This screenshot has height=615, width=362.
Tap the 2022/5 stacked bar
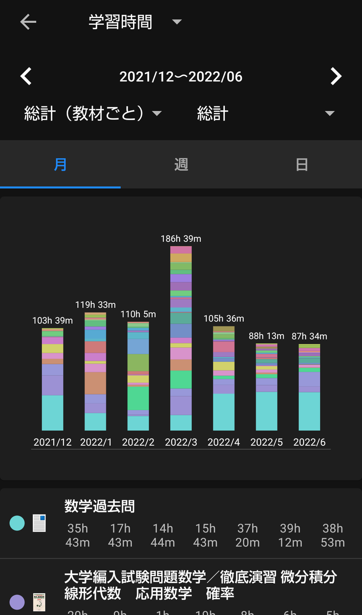[x=267, y=387]
